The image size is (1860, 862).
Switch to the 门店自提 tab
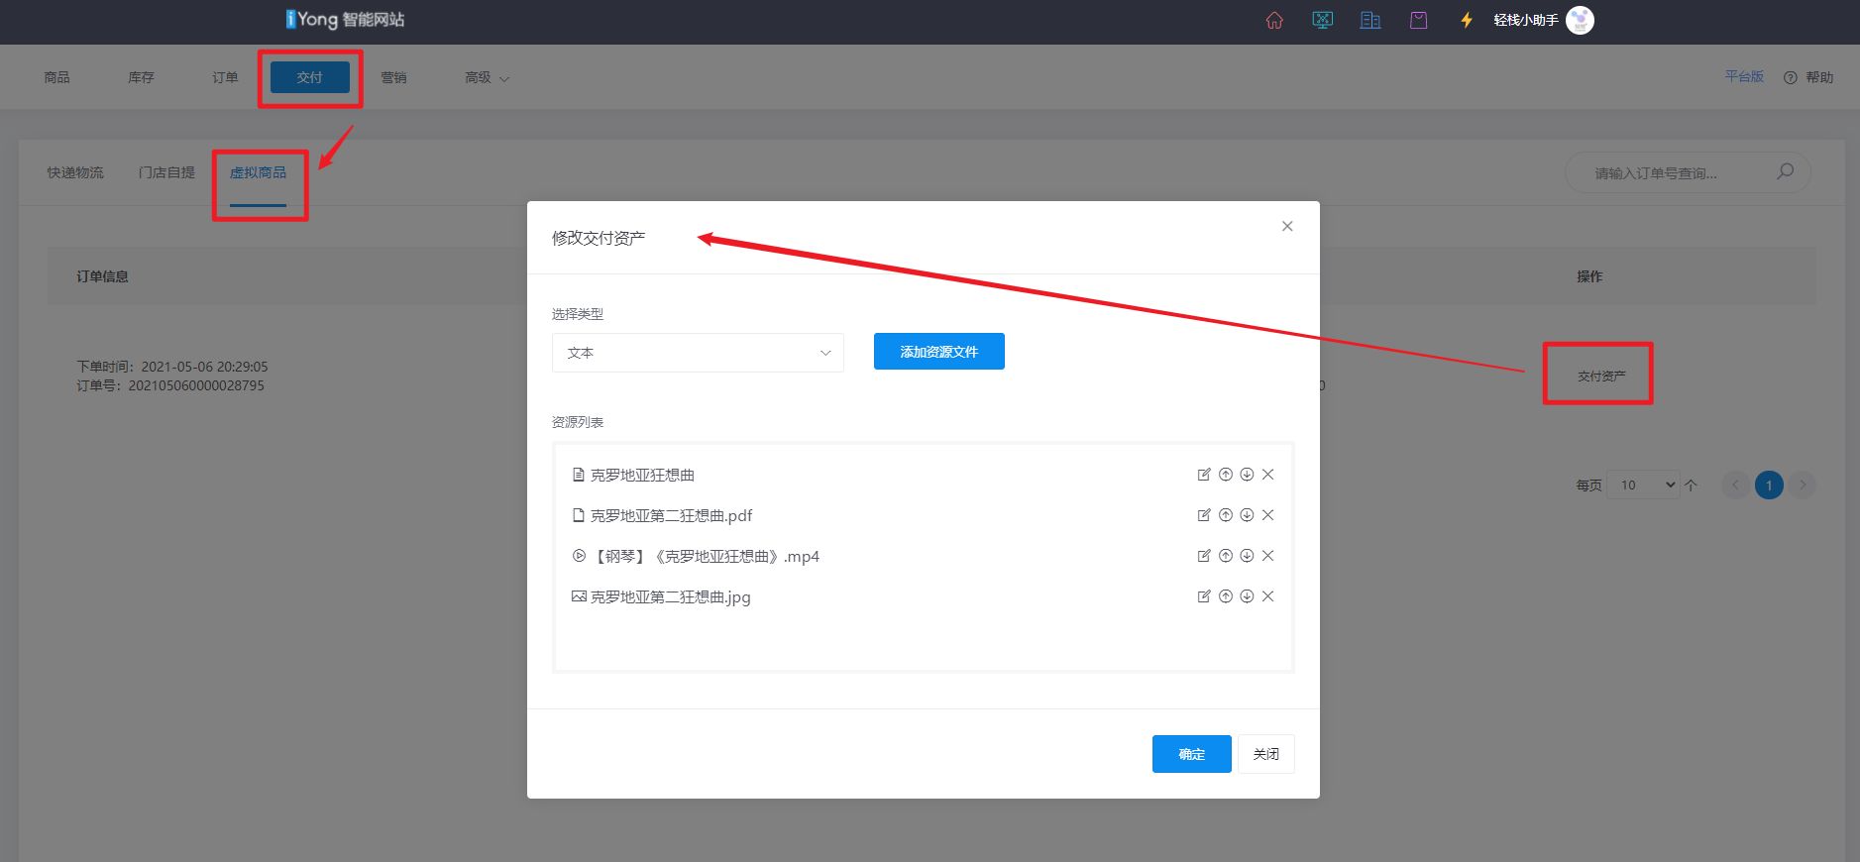166,172
